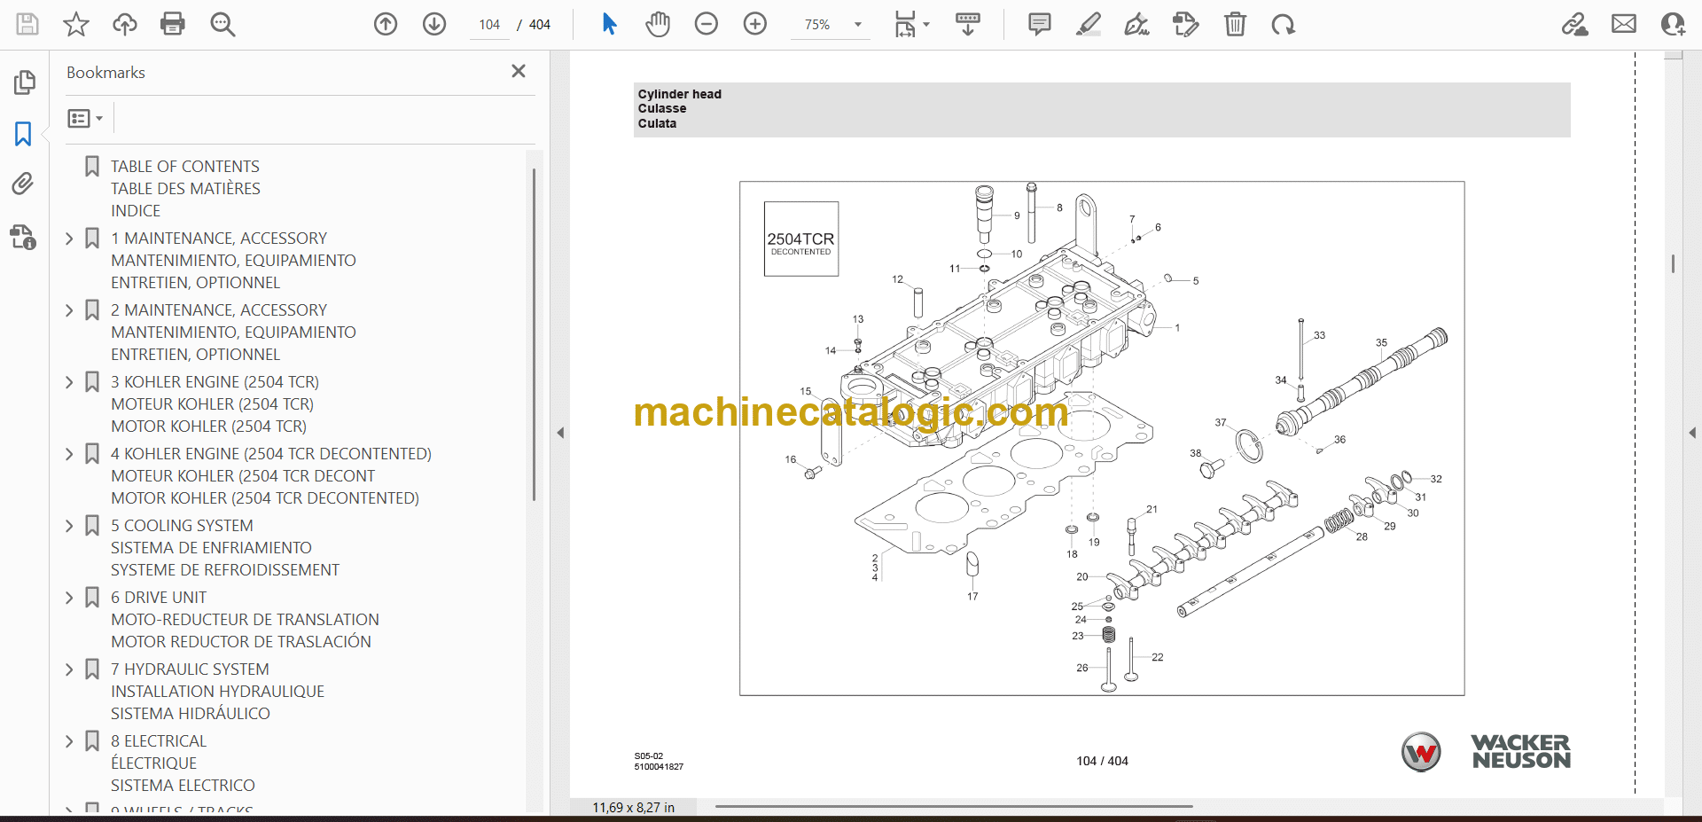
Task: Select the Highlight text tool
Action: [x=1089, y=24]
